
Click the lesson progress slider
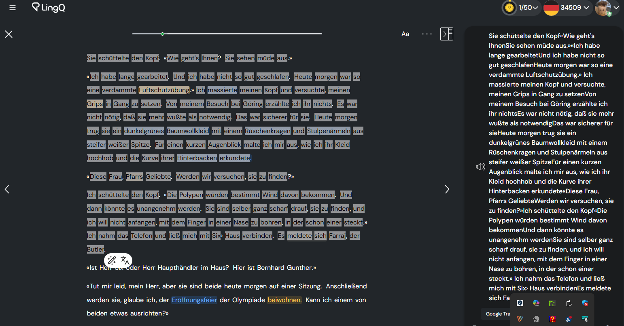162,34
